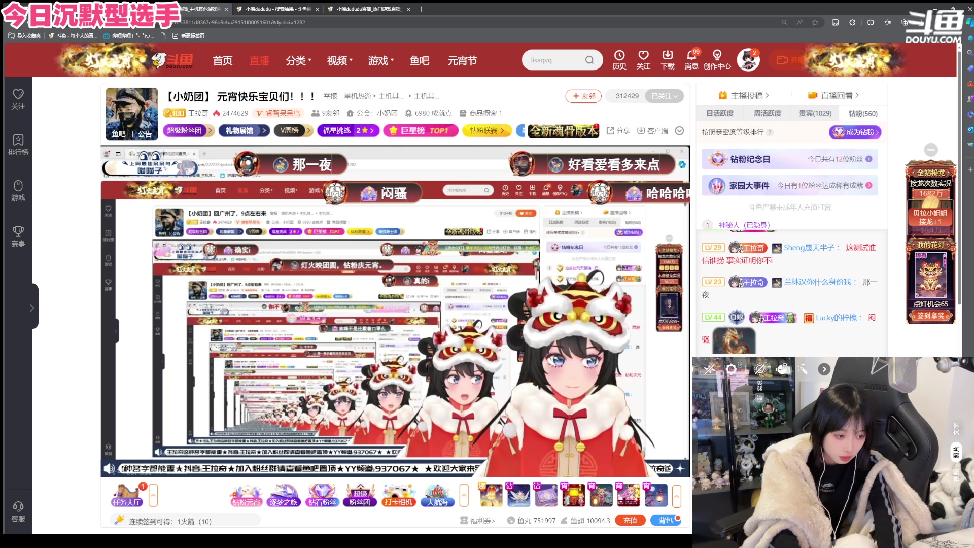Expand the circled chevron beside 客户端
Viewport: 974px width, 548px height.
(679, 131)
